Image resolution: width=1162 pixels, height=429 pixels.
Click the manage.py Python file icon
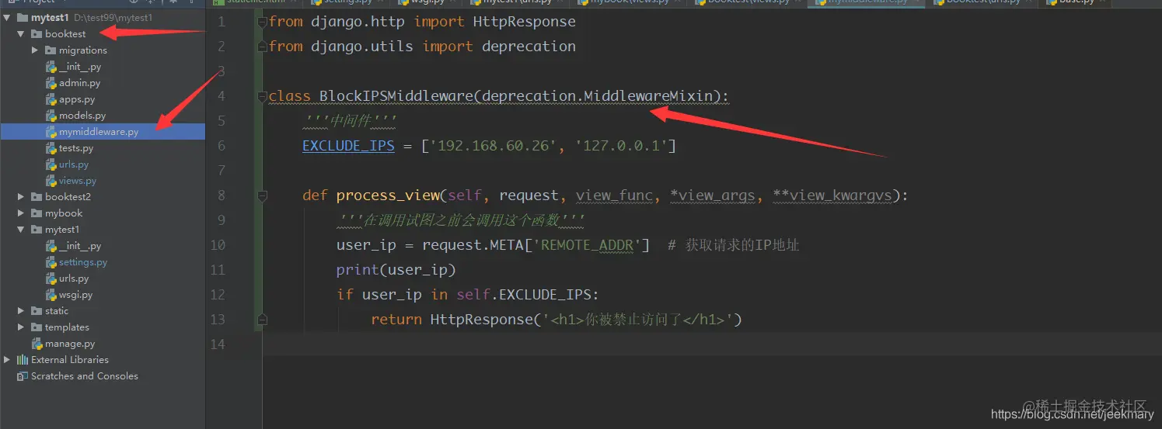tap(37, 344)
